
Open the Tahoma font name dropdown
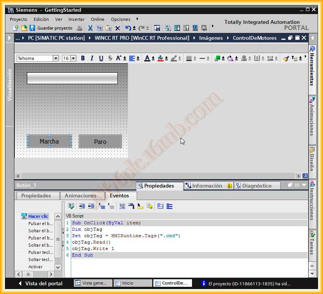point(56,58)
